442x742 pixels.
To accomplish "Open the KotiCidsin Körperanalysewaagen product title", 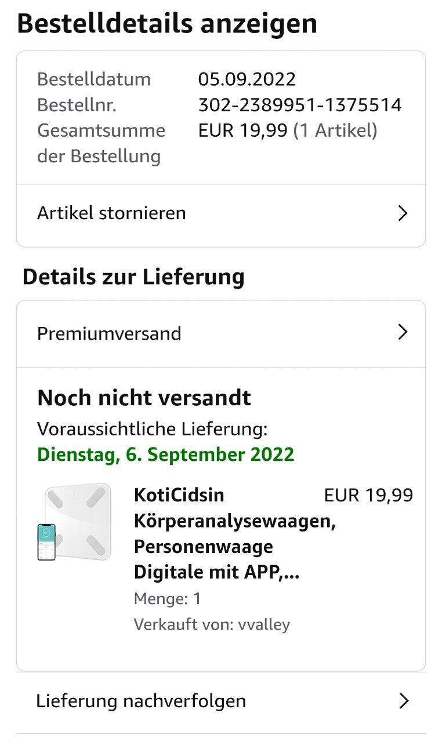I will pos(234,533).
